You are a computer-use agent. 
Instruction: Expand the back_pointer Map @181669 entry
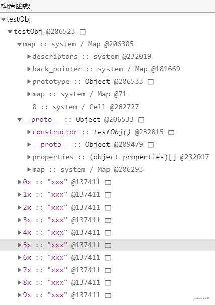[x=29, y=69]
